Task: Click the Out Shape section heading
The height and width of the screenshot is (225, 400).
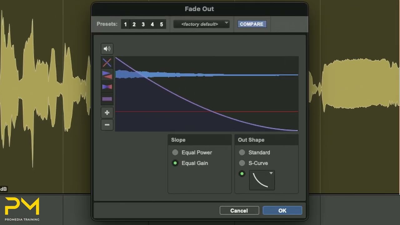Action: 251,140
